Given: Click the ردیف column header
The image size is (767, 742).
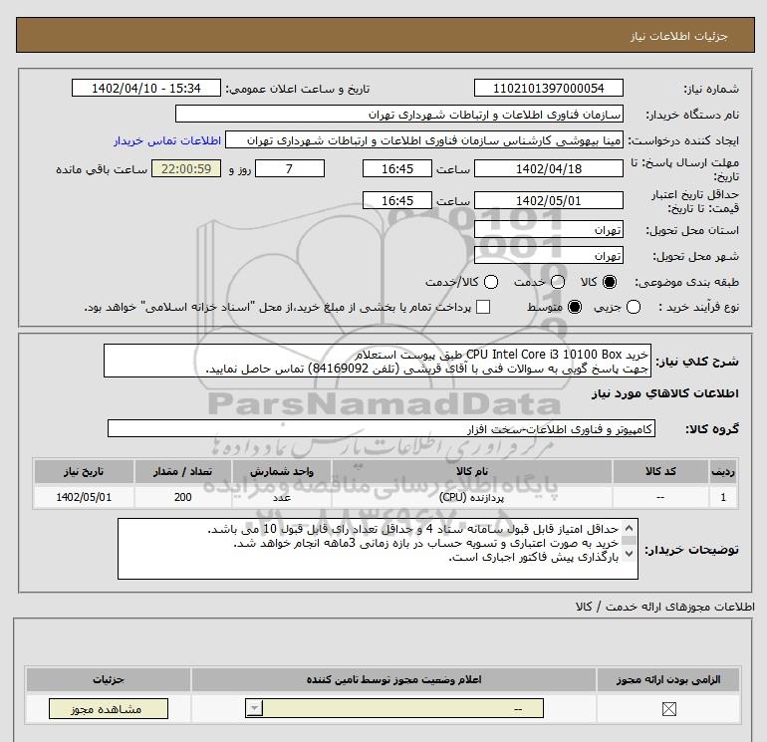Looking at the screenshot, I should [723, 471].
